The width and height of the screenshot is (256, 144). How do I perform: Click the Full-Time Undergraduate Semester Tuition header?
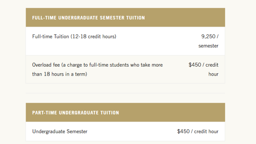pos(88,18)
